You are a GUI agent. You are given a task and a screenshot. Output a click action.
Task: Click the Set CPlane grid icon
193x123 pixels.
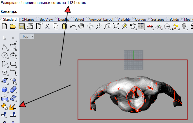(x=158, y=27)
